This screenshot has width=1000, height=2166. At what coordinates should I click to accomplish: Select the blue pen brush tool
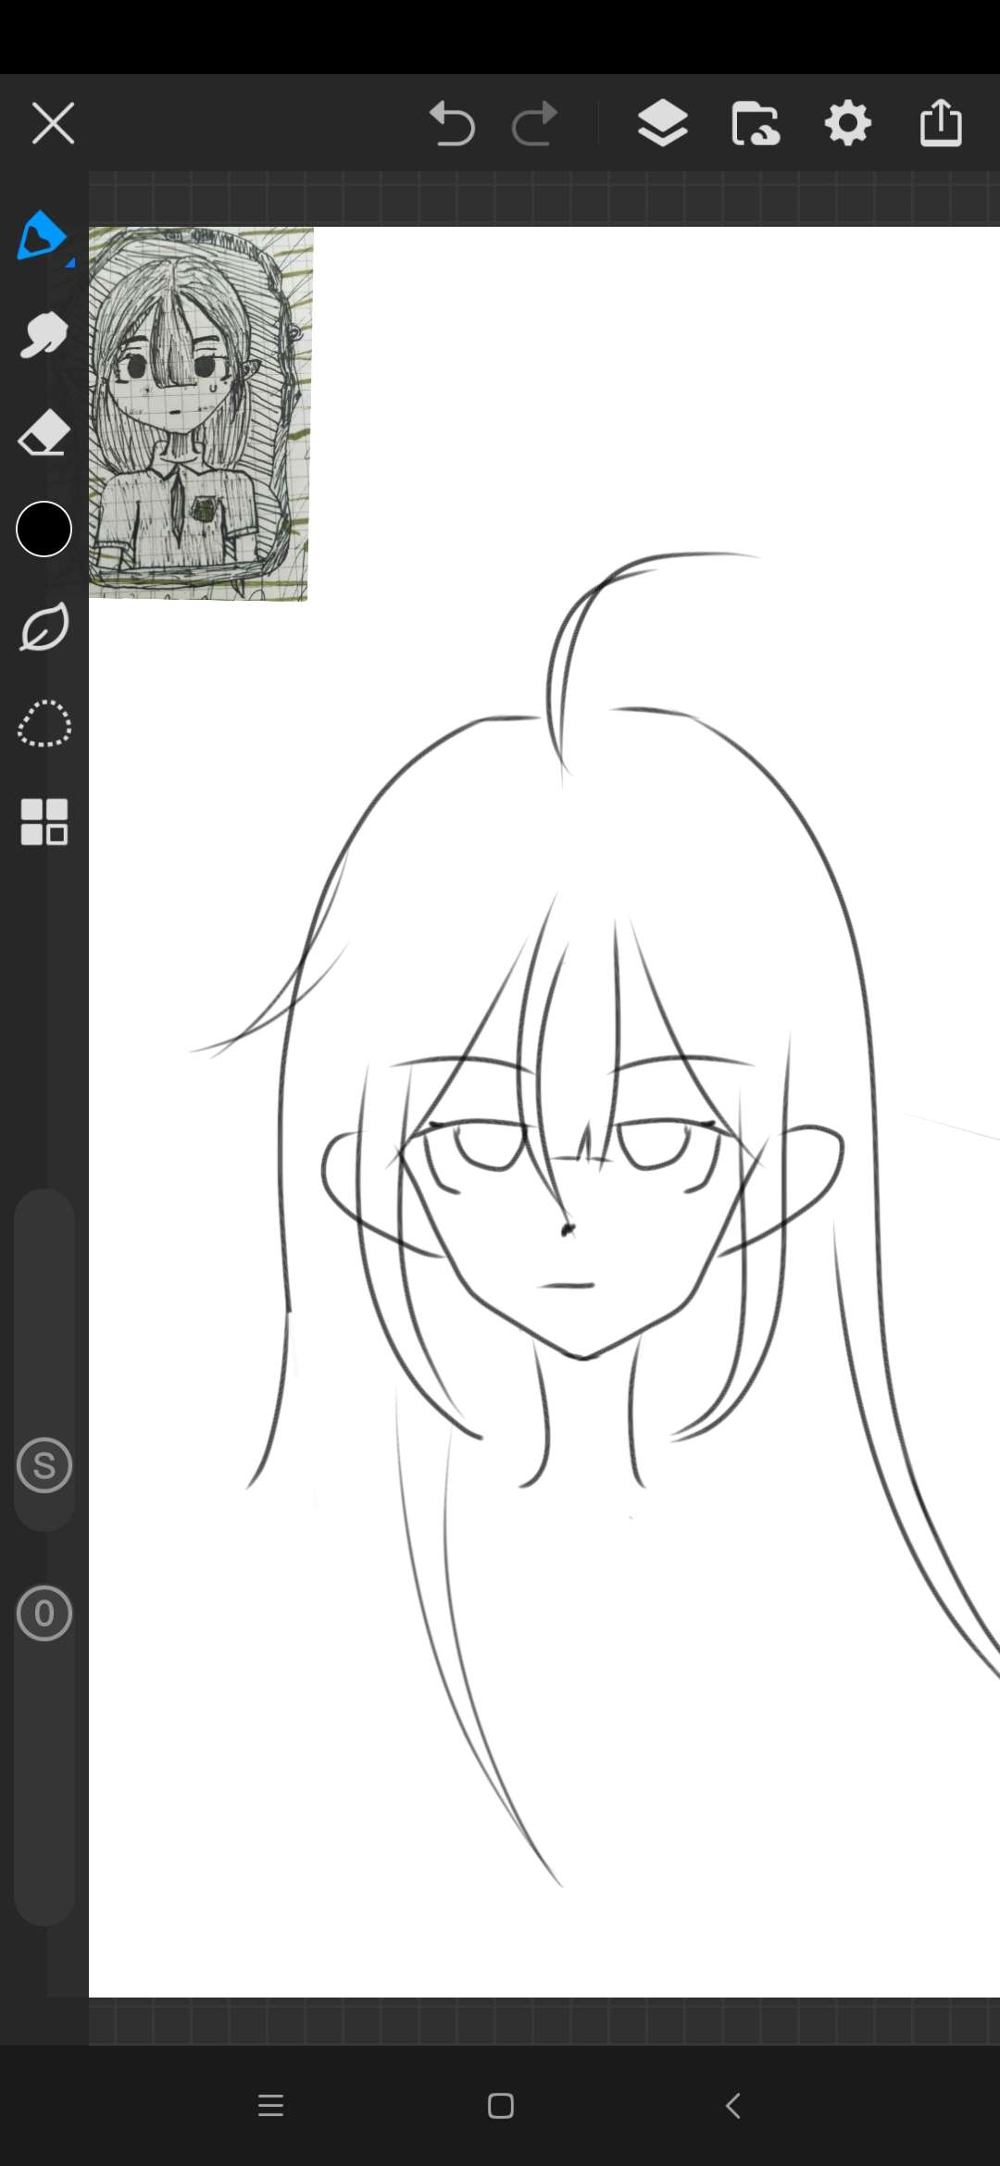click(x=43, y=237)
